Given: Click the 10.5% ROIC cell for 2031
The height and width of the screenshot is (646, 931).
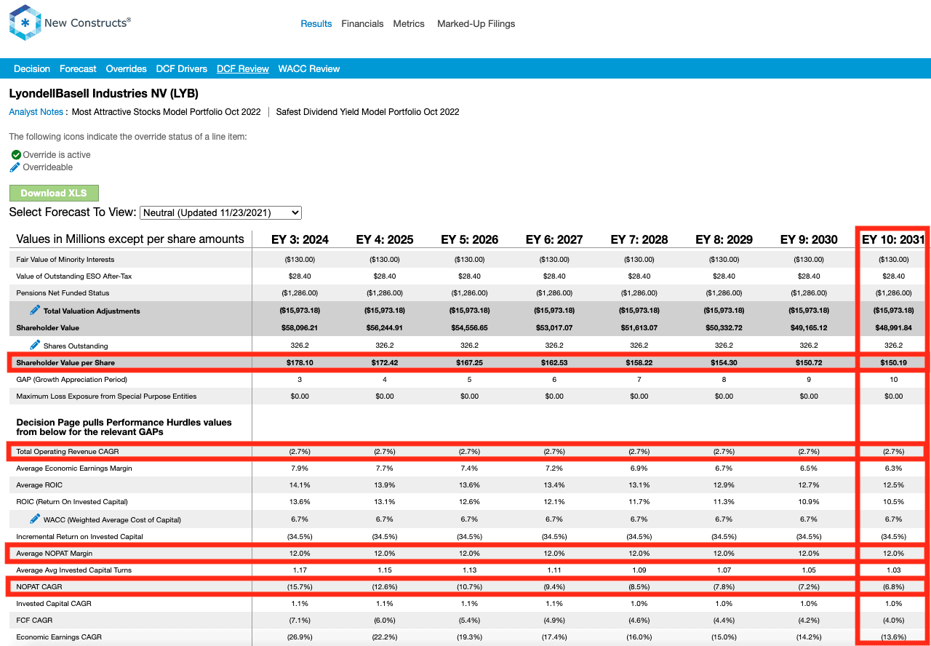Looking at the screenshot, I should [894, 502].
